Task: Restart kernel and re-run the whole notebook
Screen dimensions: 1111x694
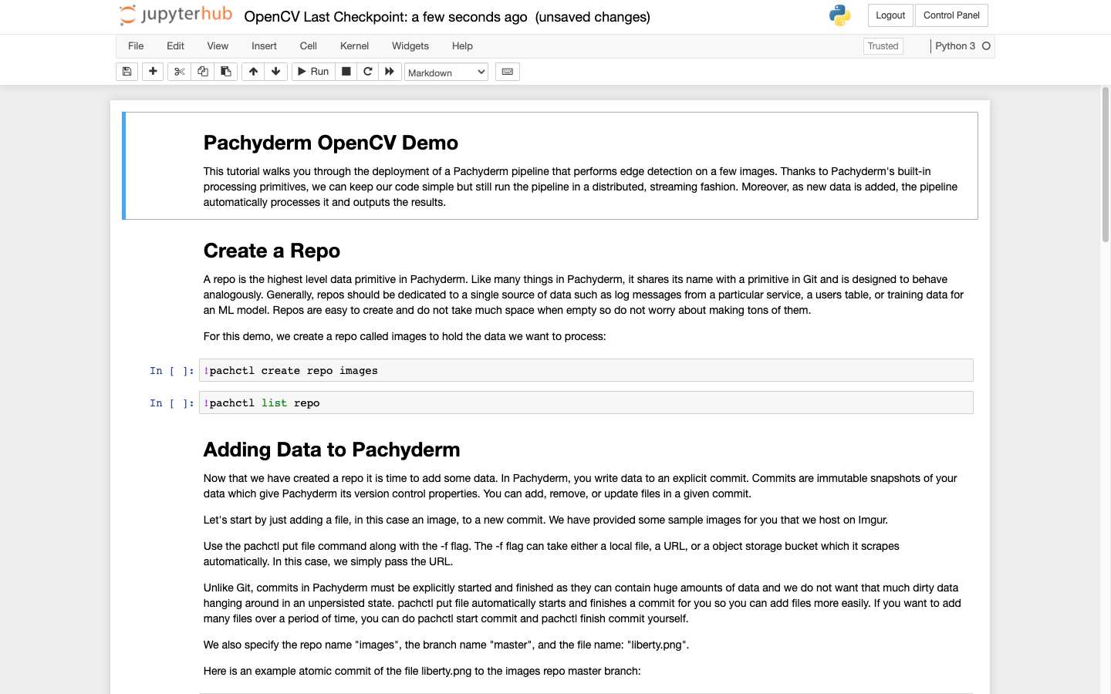Action: 390,72
